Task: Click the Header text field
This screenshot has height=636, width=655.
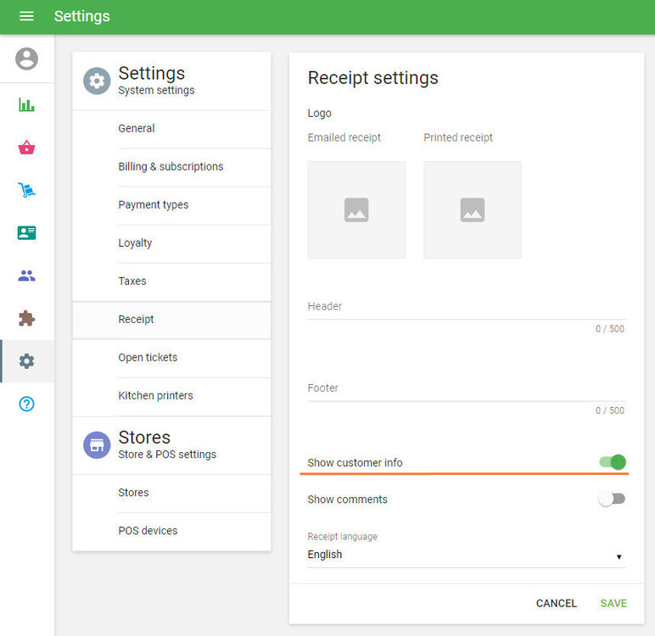Action: coord(466,308)
